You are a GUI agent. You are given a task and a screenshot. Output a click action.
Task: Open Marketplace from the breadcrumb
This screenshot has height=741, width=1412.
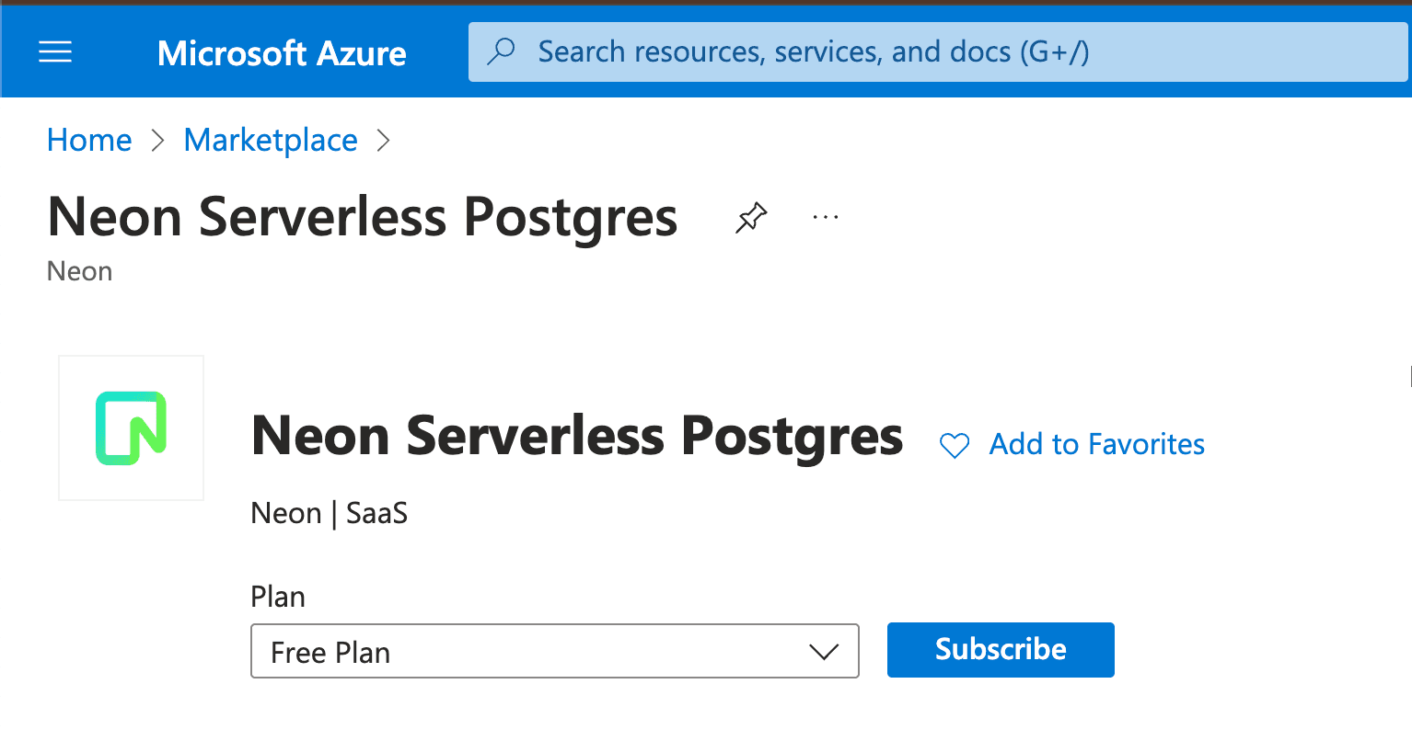click(x=270, y=140)
